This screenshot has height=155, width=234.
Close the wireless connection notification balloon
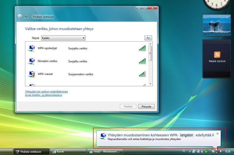click(x=218, y=134)
